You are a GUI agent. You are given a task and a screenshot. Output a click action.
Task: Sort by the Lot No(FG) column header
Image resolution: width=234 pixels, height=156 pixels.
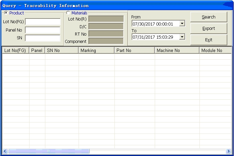click(16, 50)
